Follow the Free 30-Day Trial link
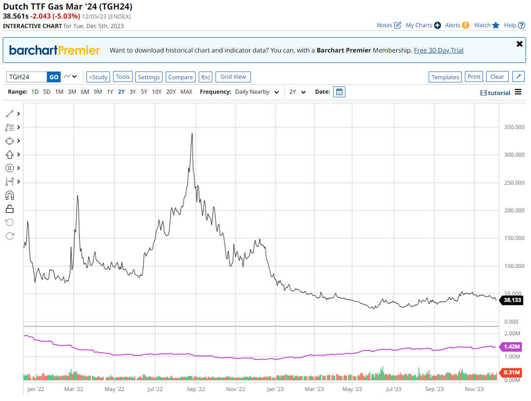 (x=438, y=50)
